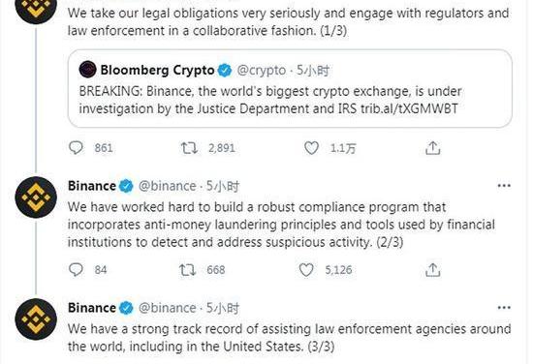The height and width of the screenshot is (364, 533).
Task: Click the @binance handle on the 3/3 tweet
Action: [x=168, y=308]
